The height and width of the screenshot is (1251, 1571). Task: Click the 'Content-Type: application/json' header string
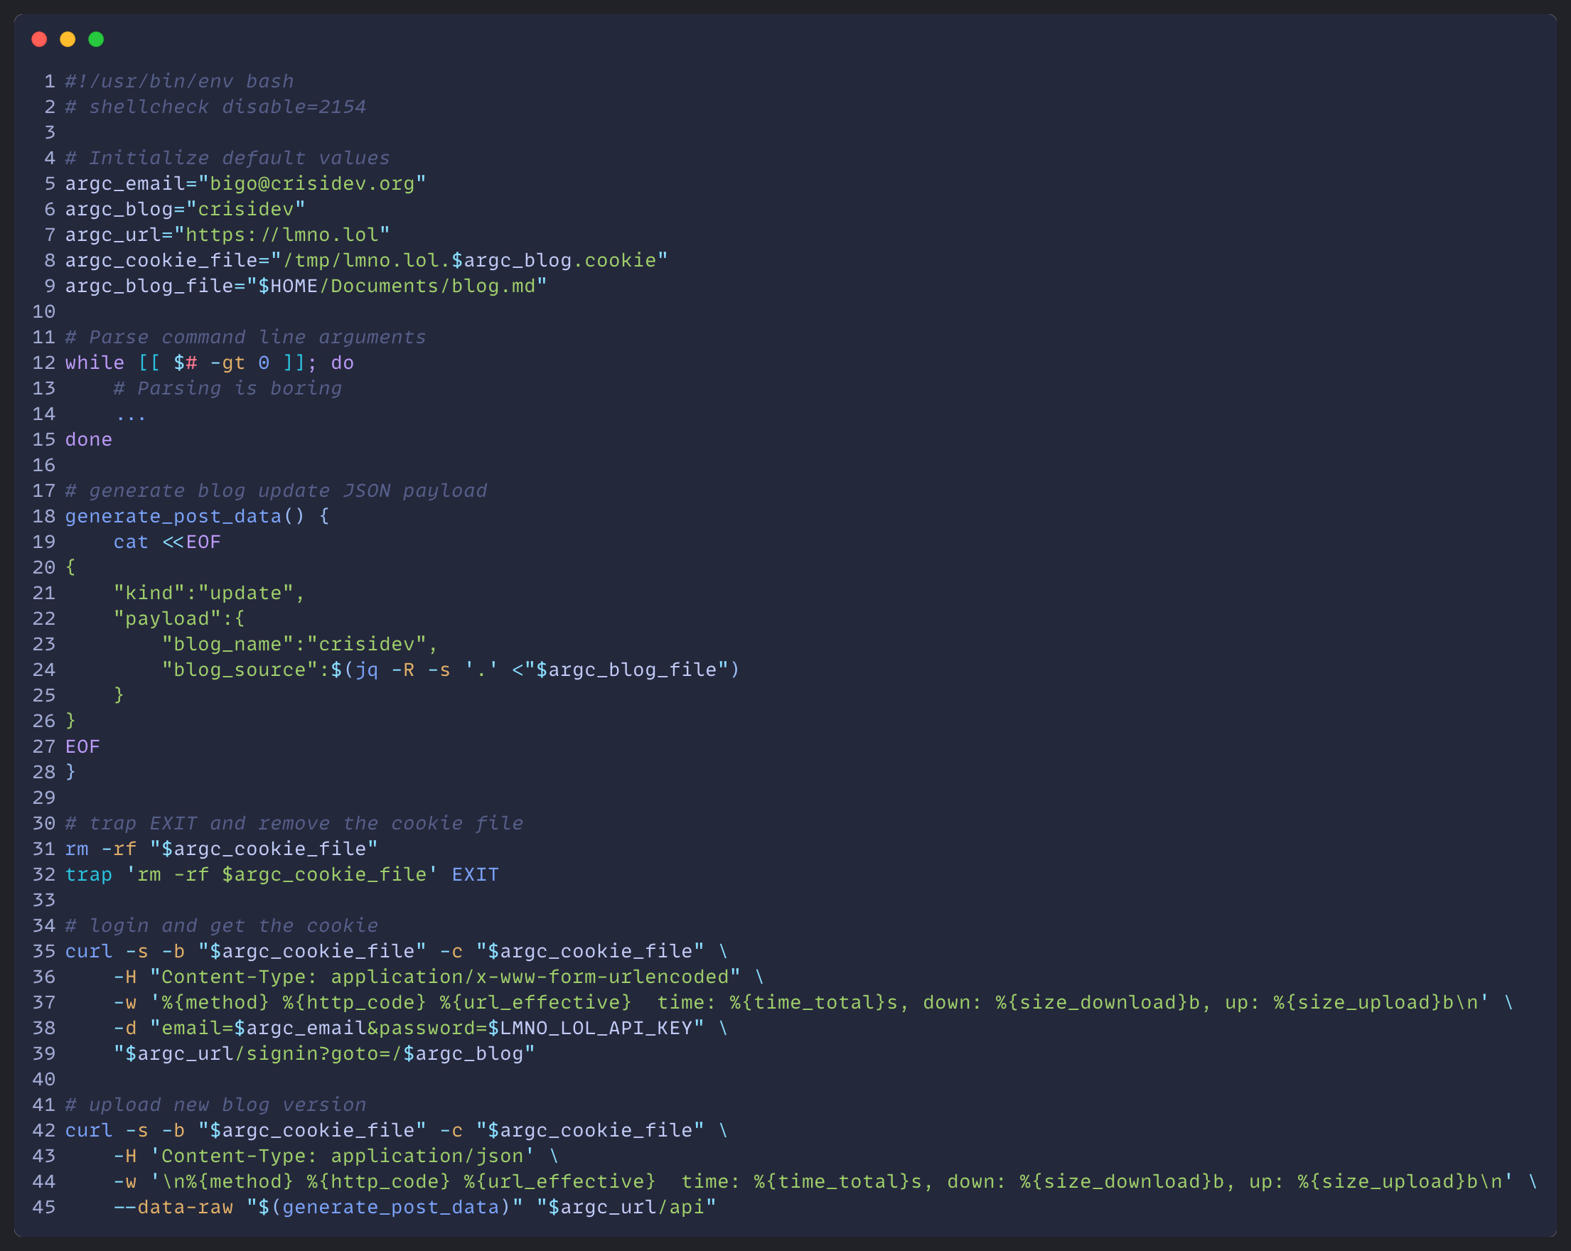pos(342,1156)
